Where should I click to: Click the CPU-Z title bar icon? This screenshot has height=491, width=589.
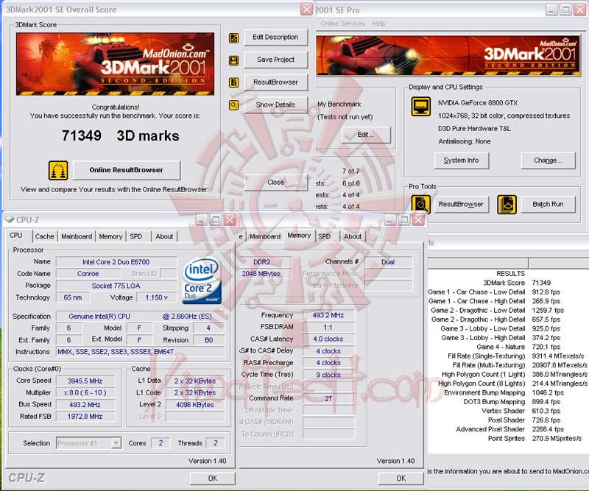(10, 219)
